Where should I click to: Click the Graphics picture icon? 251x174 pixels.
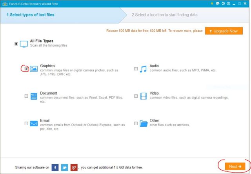[x=34, y=69]
